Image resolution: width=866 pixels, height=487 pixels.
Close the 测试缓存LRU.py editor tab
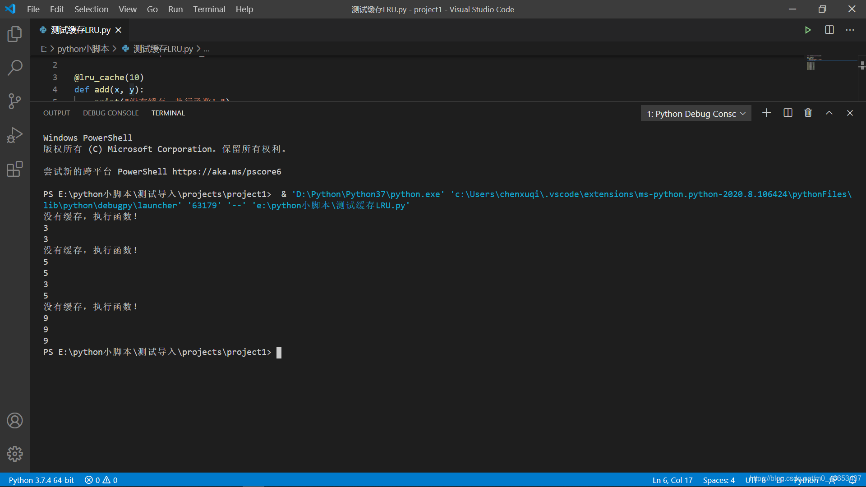point(118,30)
